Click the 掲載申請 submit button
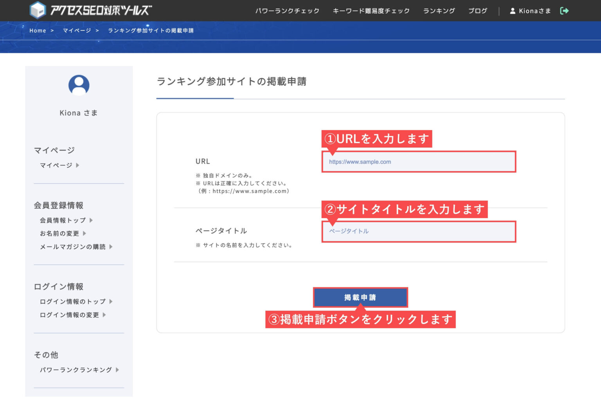Screen dimensions: 601x418 360,297
